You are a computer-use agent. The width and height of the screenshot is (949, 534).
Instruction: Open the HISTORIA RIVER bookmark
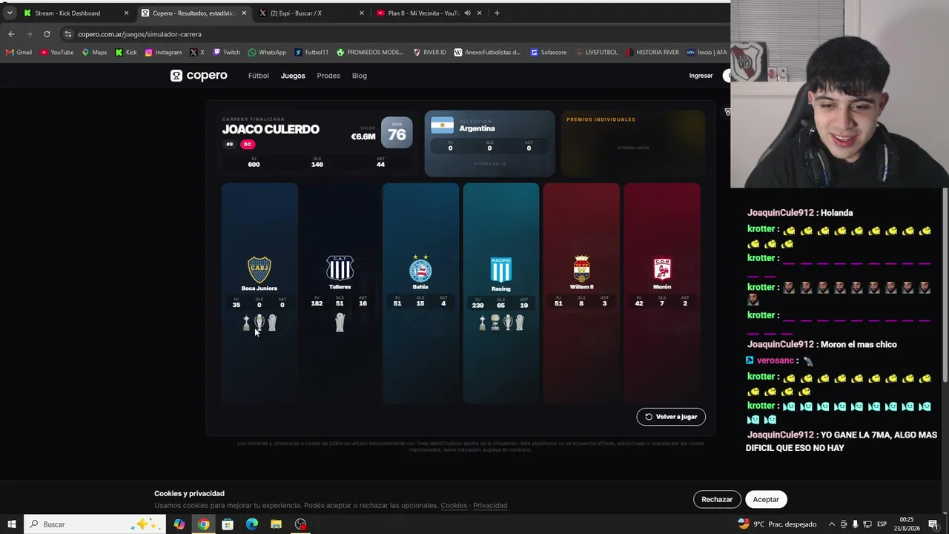652,53
